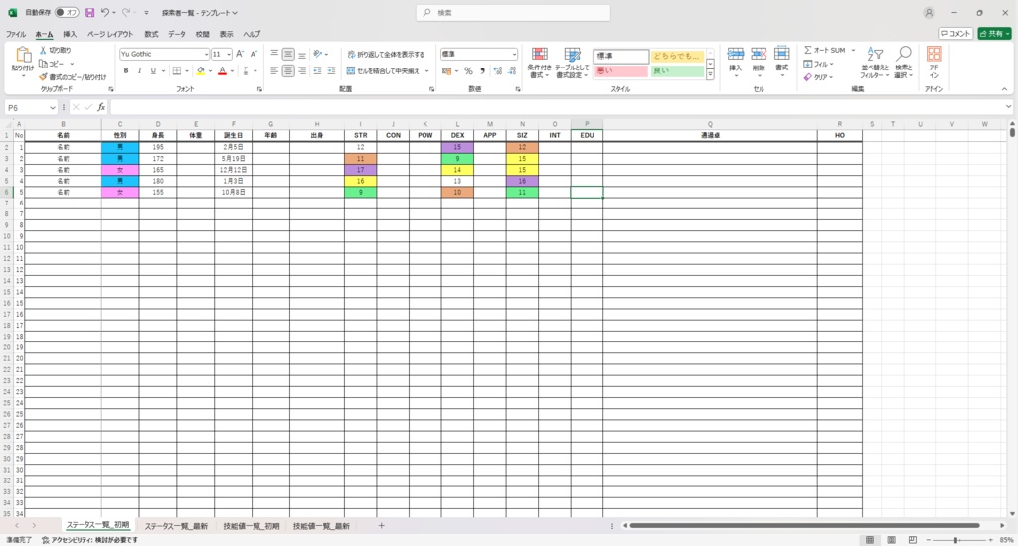Viewport: 1018px width, 546px height.
Task: Open the Insert (挿入) ribbon tab
Action: pos(70,34)
